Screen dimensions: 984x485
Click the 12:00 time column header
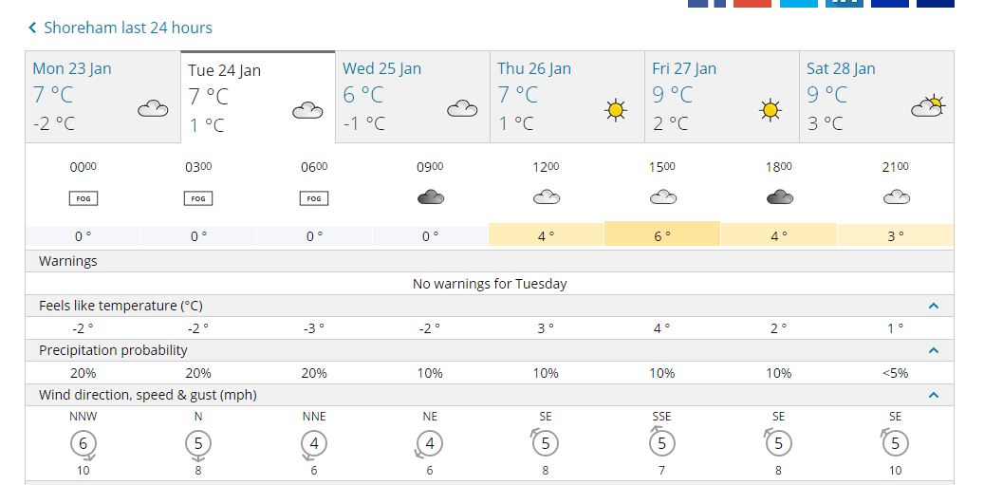click(546, 168)
